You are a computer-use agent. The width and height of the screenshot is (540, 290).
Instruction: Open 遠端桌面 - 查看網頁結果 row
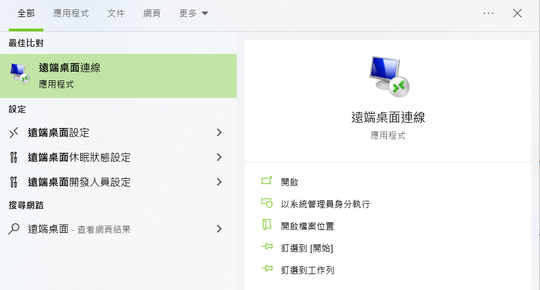(118, 229)
